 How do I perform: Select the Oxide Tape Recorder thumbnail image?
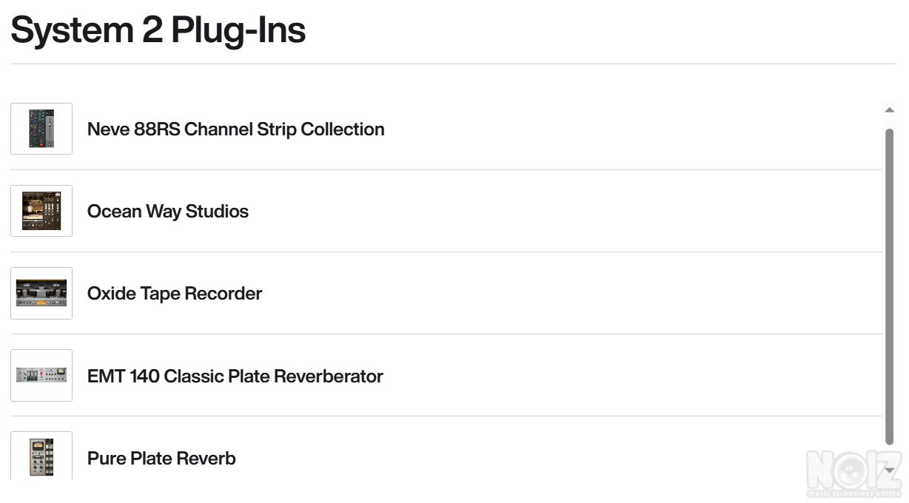tap(41, 293)
